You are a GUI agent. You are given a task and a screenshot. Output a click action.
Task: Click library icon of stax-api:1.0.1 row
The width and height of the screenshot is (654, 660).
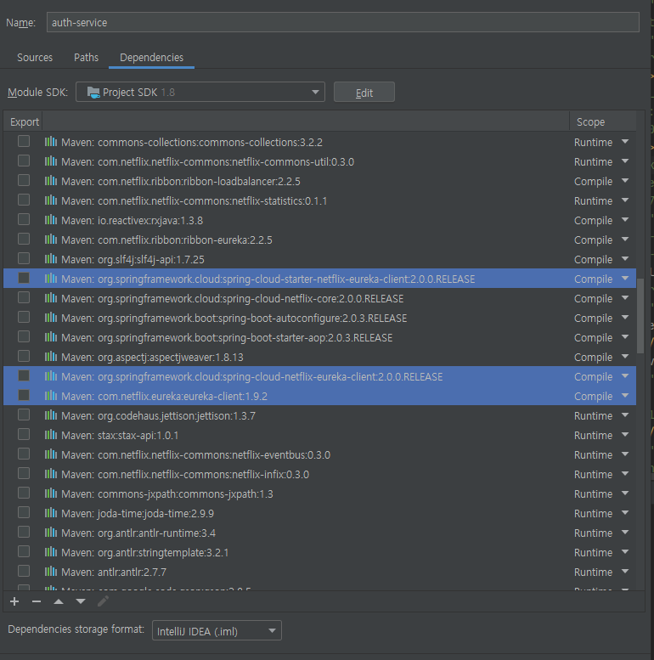coord(51,435)
